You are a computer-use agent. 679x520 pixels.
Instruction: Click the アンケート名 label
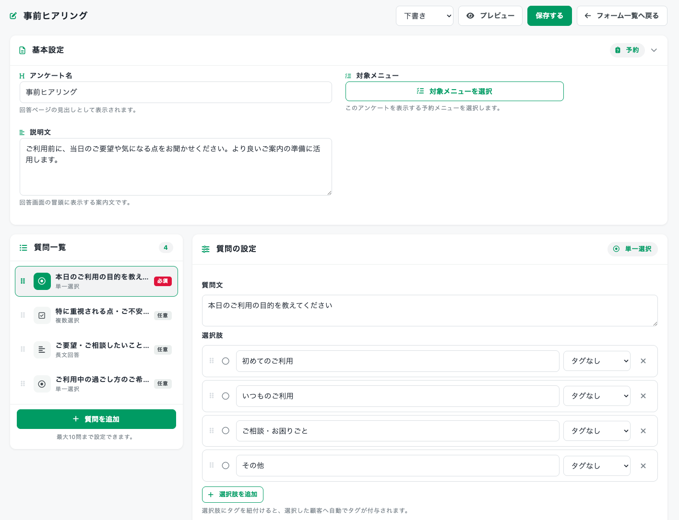[x=51, y=76]
